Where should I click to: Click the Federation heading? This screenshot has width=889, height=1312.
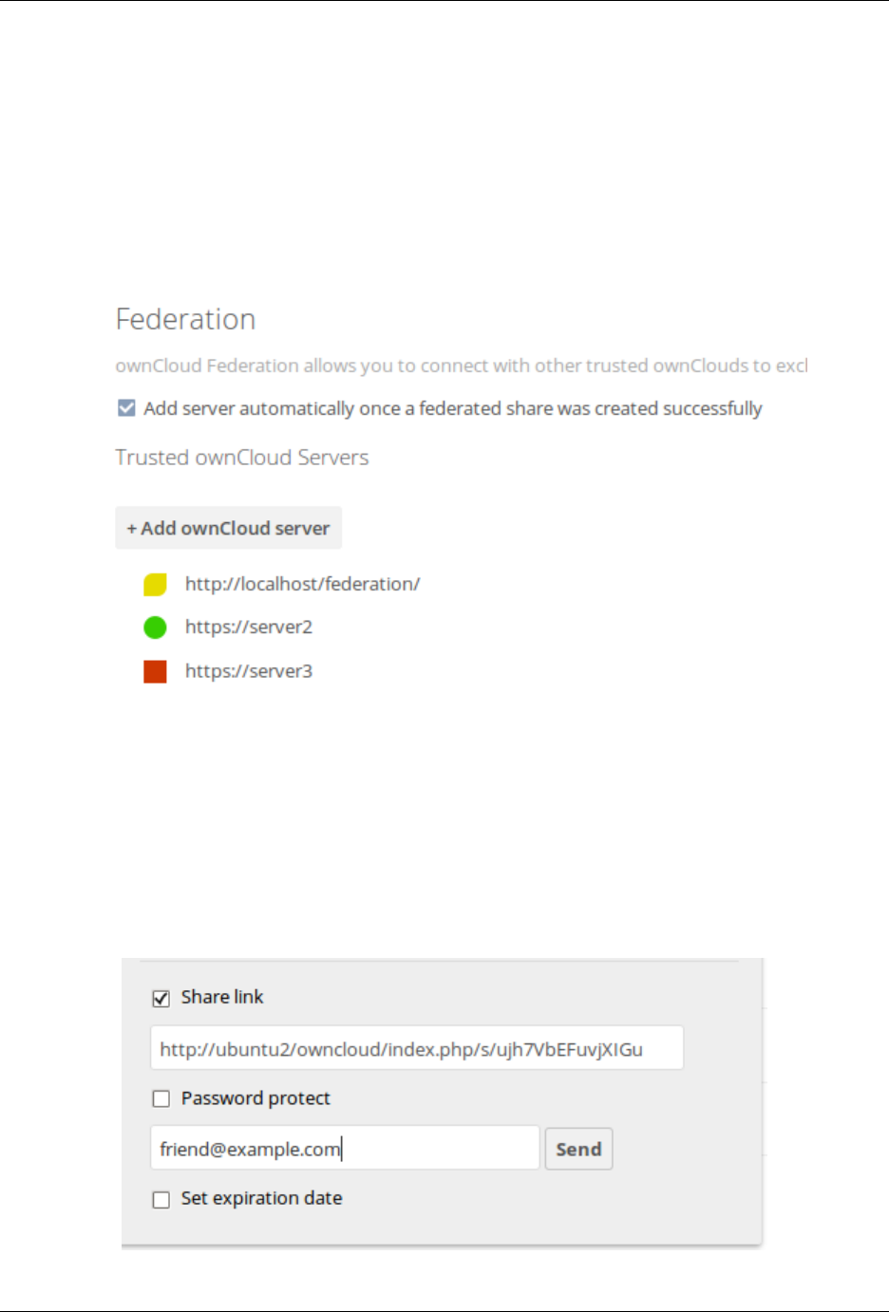point(185,319)
